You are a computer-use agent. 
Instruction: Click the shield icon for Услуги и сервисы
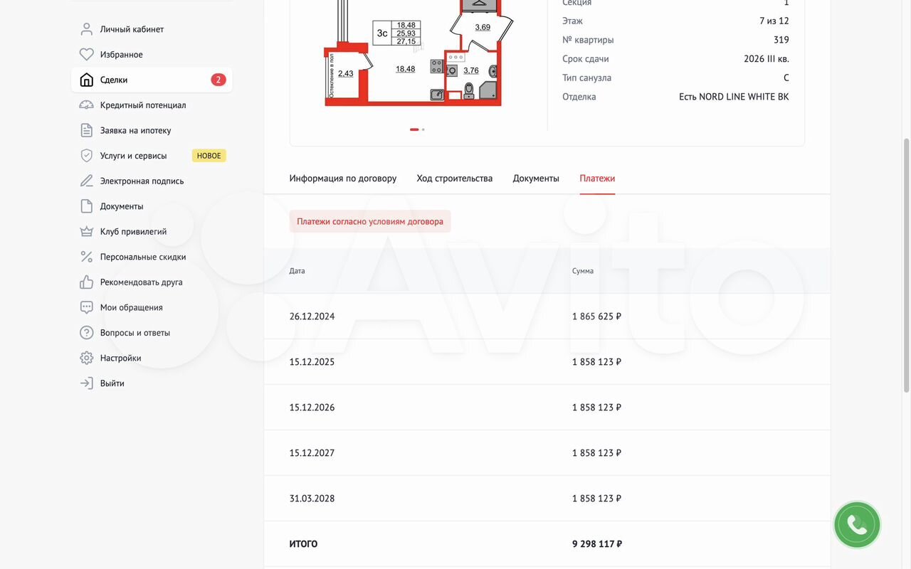[86, 156]
